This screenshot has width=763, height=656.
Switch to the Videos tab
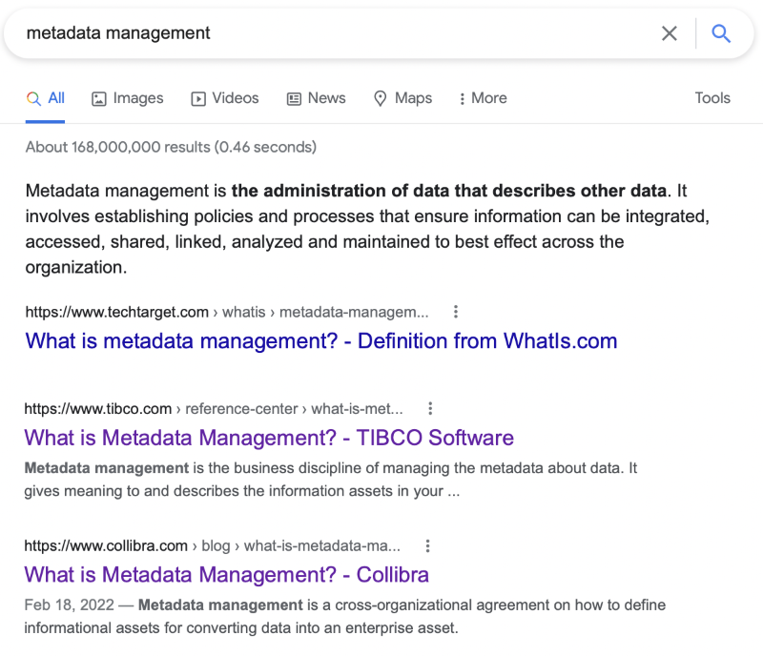click(x=225, y=98)
